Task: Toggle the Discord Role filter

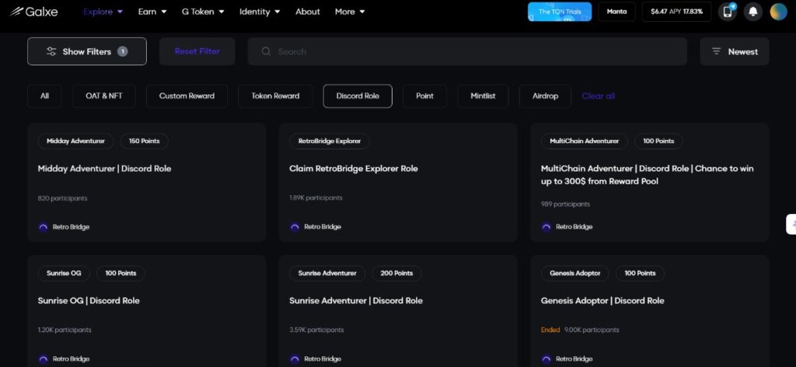Action: point(358,96)
